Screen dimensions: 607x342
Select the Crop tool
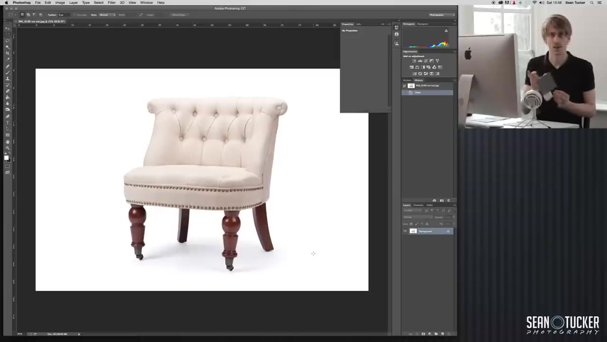[8, 52]
